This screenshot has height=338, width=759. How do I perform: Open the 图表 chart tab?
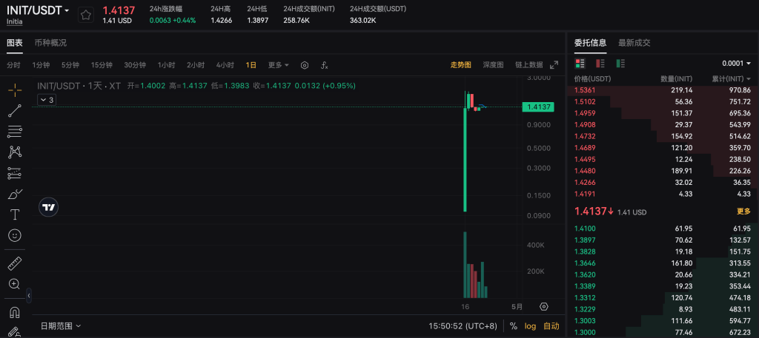15,42
